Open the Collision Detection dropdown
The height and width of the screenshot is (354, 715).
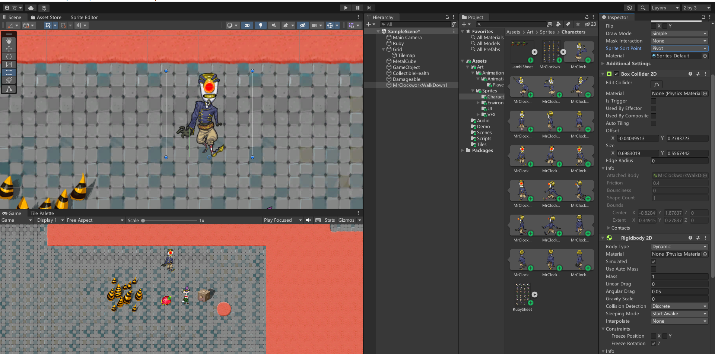pyautogui.click(x=679, y=306)
